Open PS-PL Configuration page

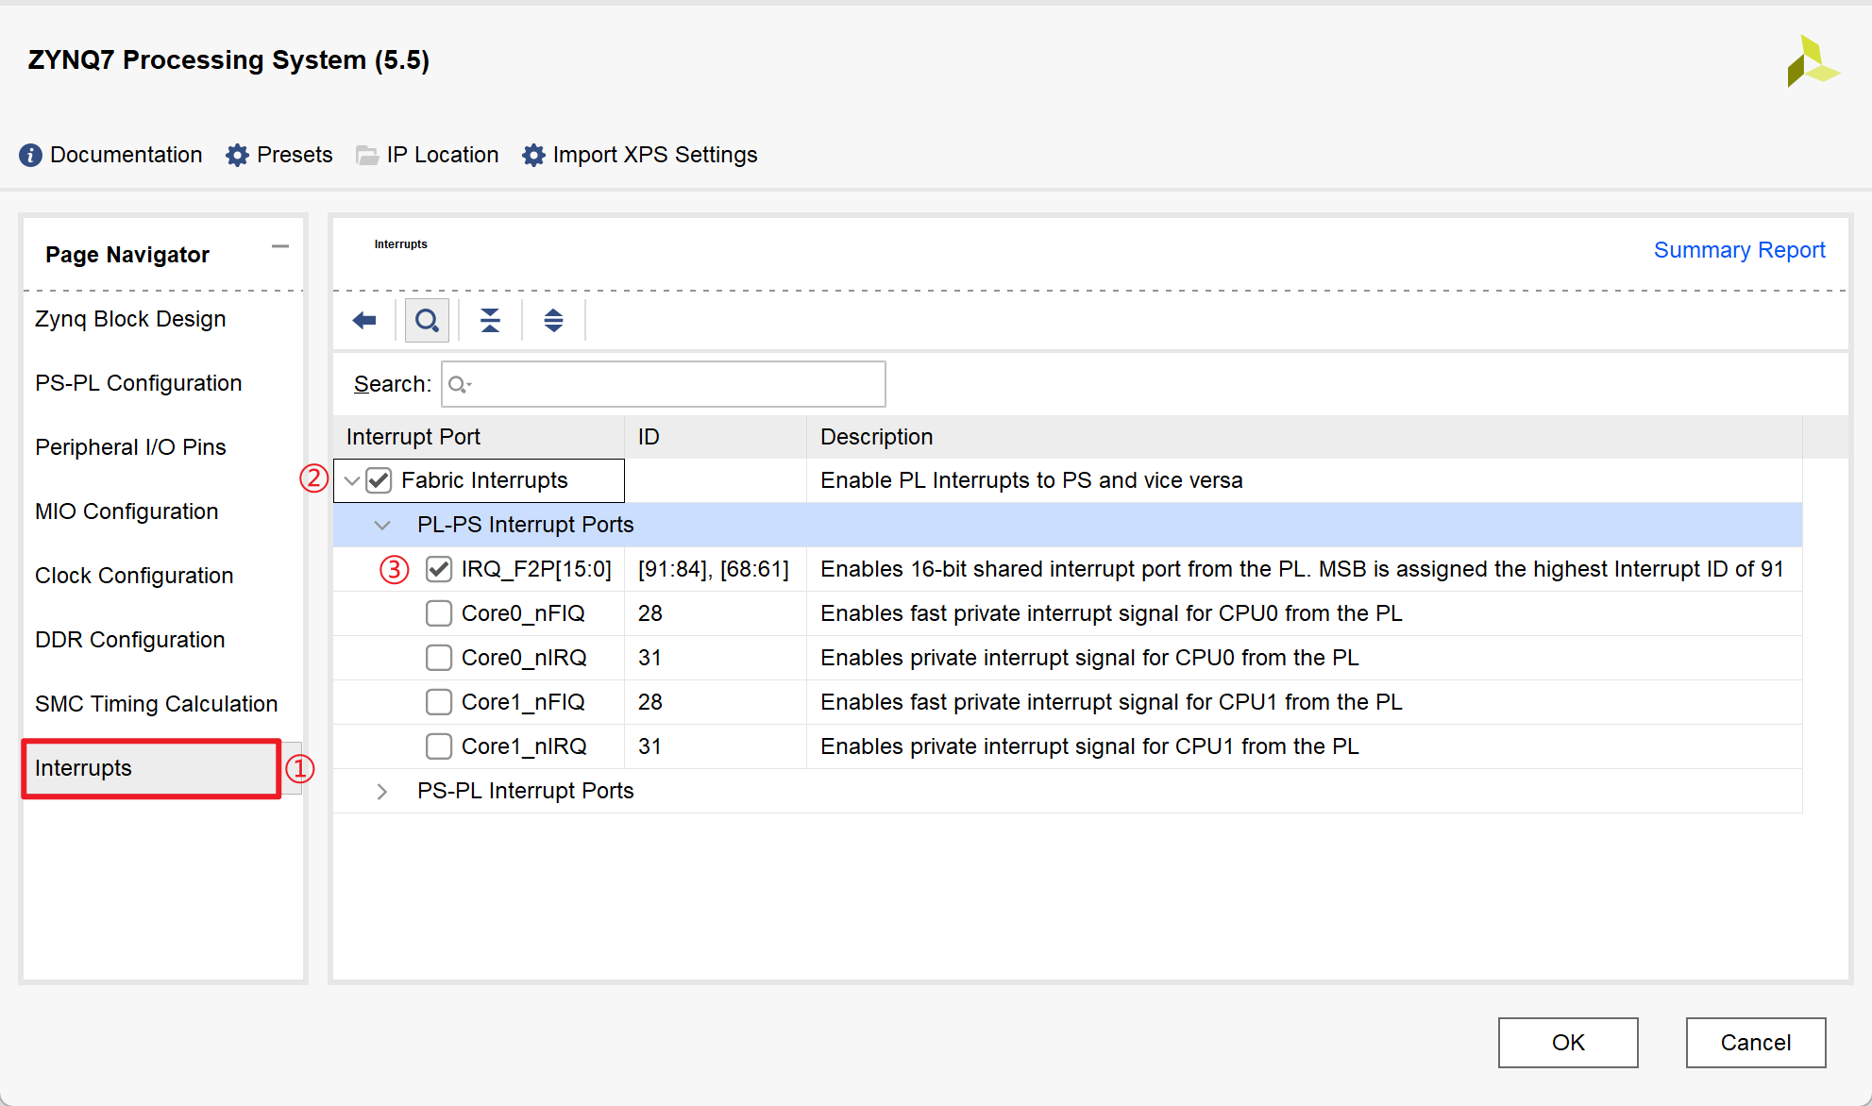(139, 383)
